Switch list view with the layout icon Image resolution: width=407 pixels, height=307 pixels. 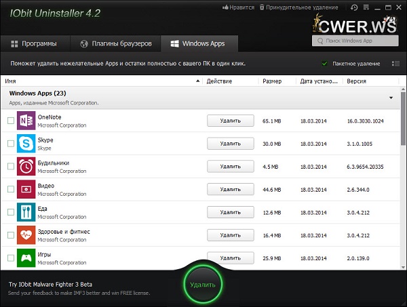point(395,64)
